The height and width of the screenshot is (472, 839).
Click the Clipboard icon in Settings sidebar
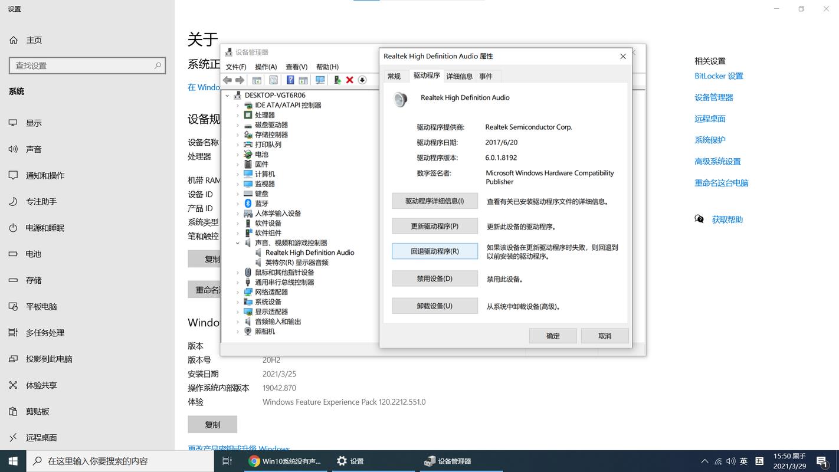click(13, 411)
